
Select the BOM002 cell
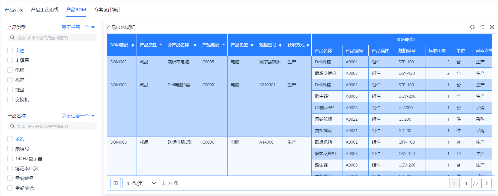coord(122,67)
